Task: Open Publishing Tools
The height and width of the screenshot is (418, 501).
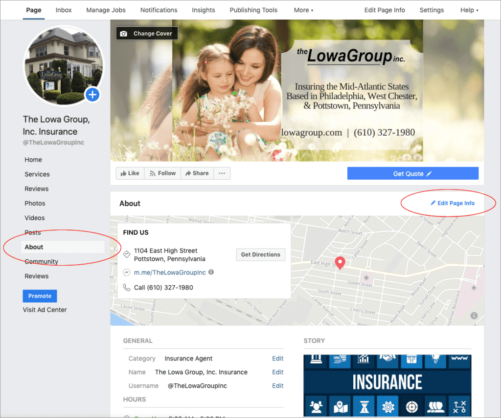Action: [253, 10]
